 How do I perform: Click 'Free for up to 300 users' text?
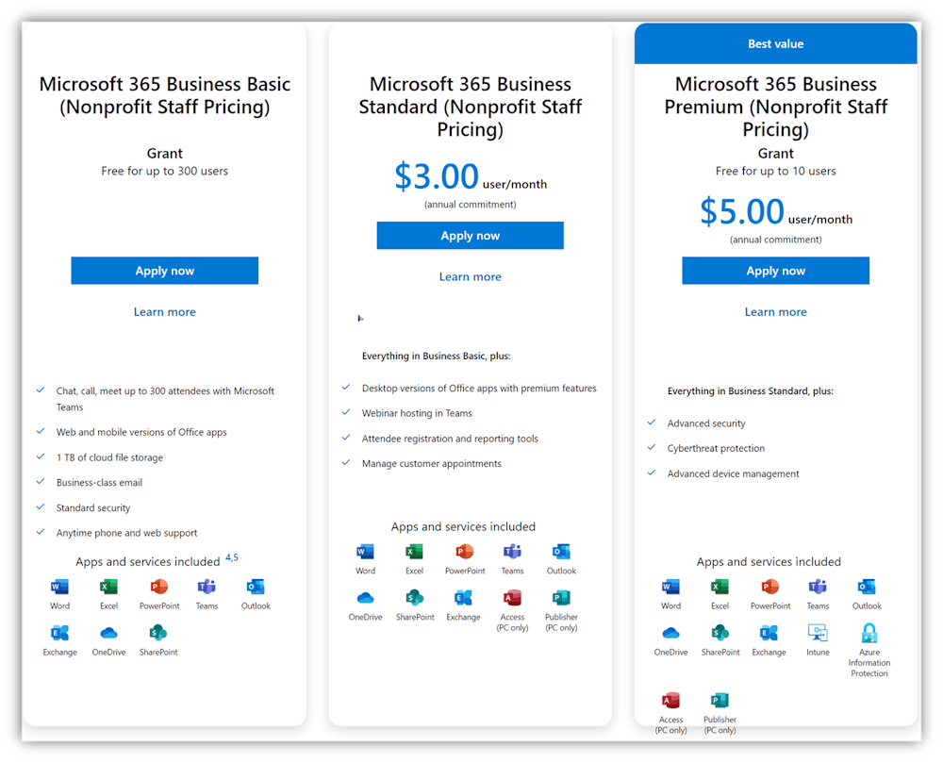[x=165, y=172]
